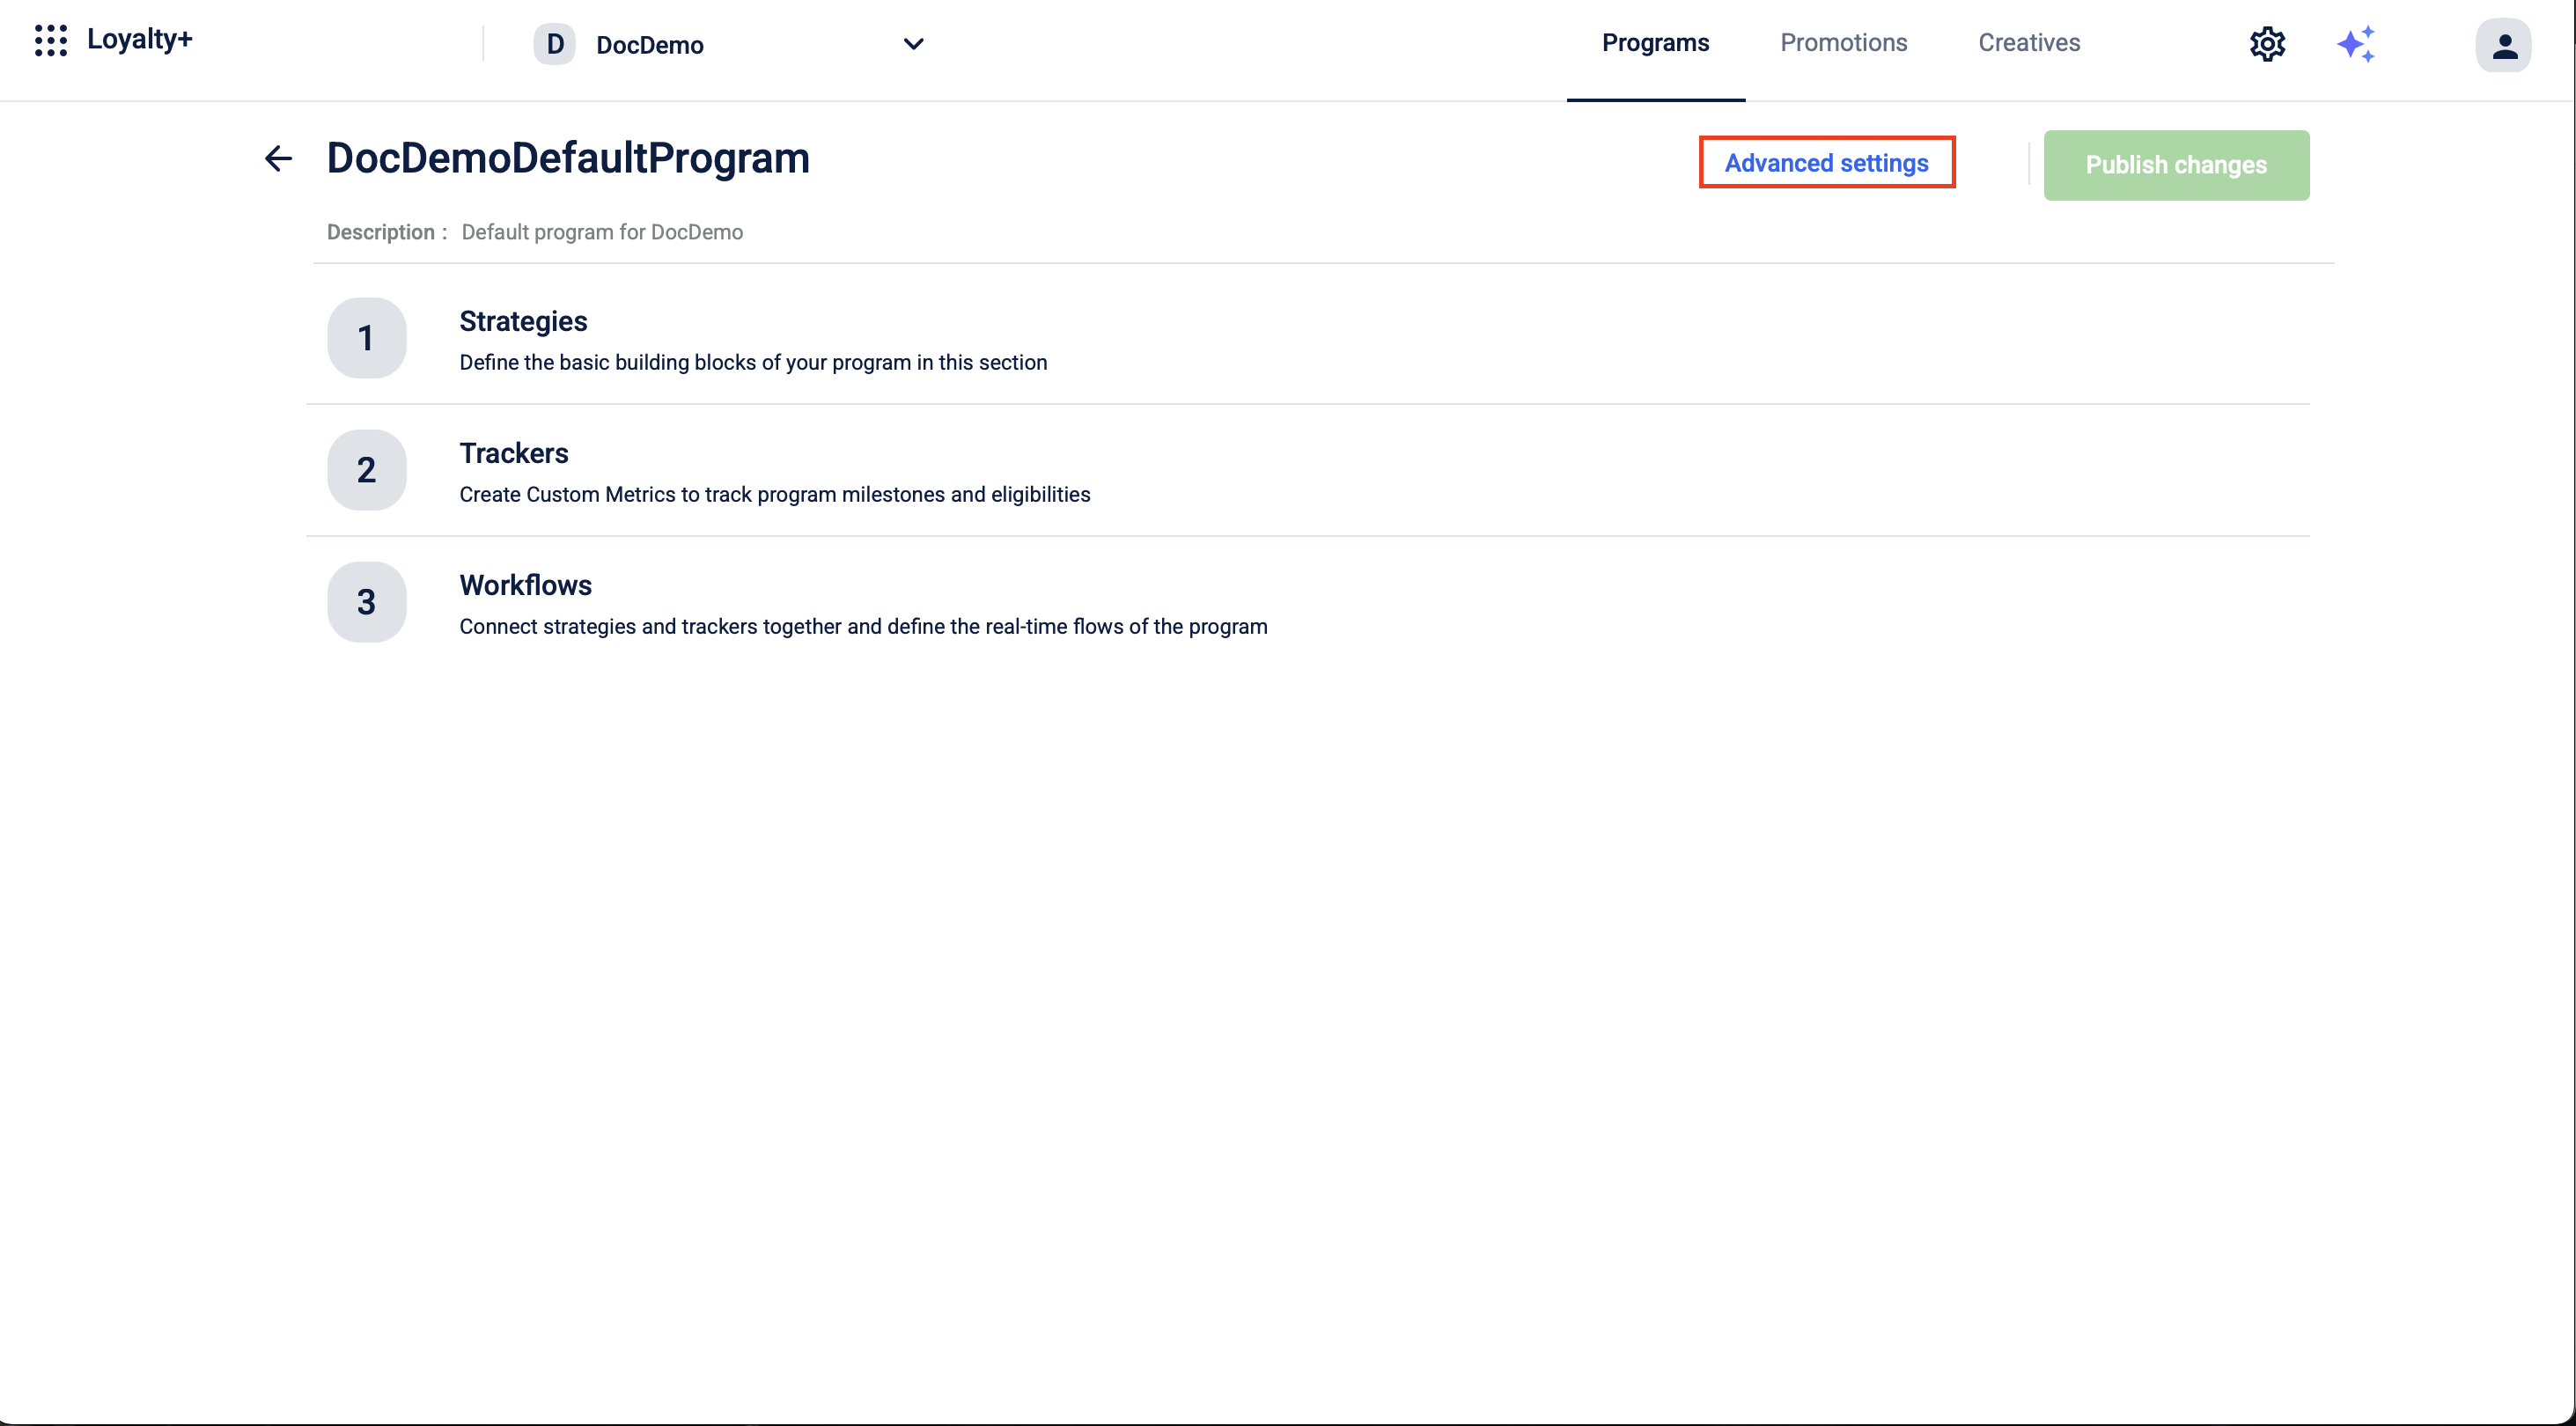
Task: Open the app launcher grid icon
Action: (x=50, y=41)
